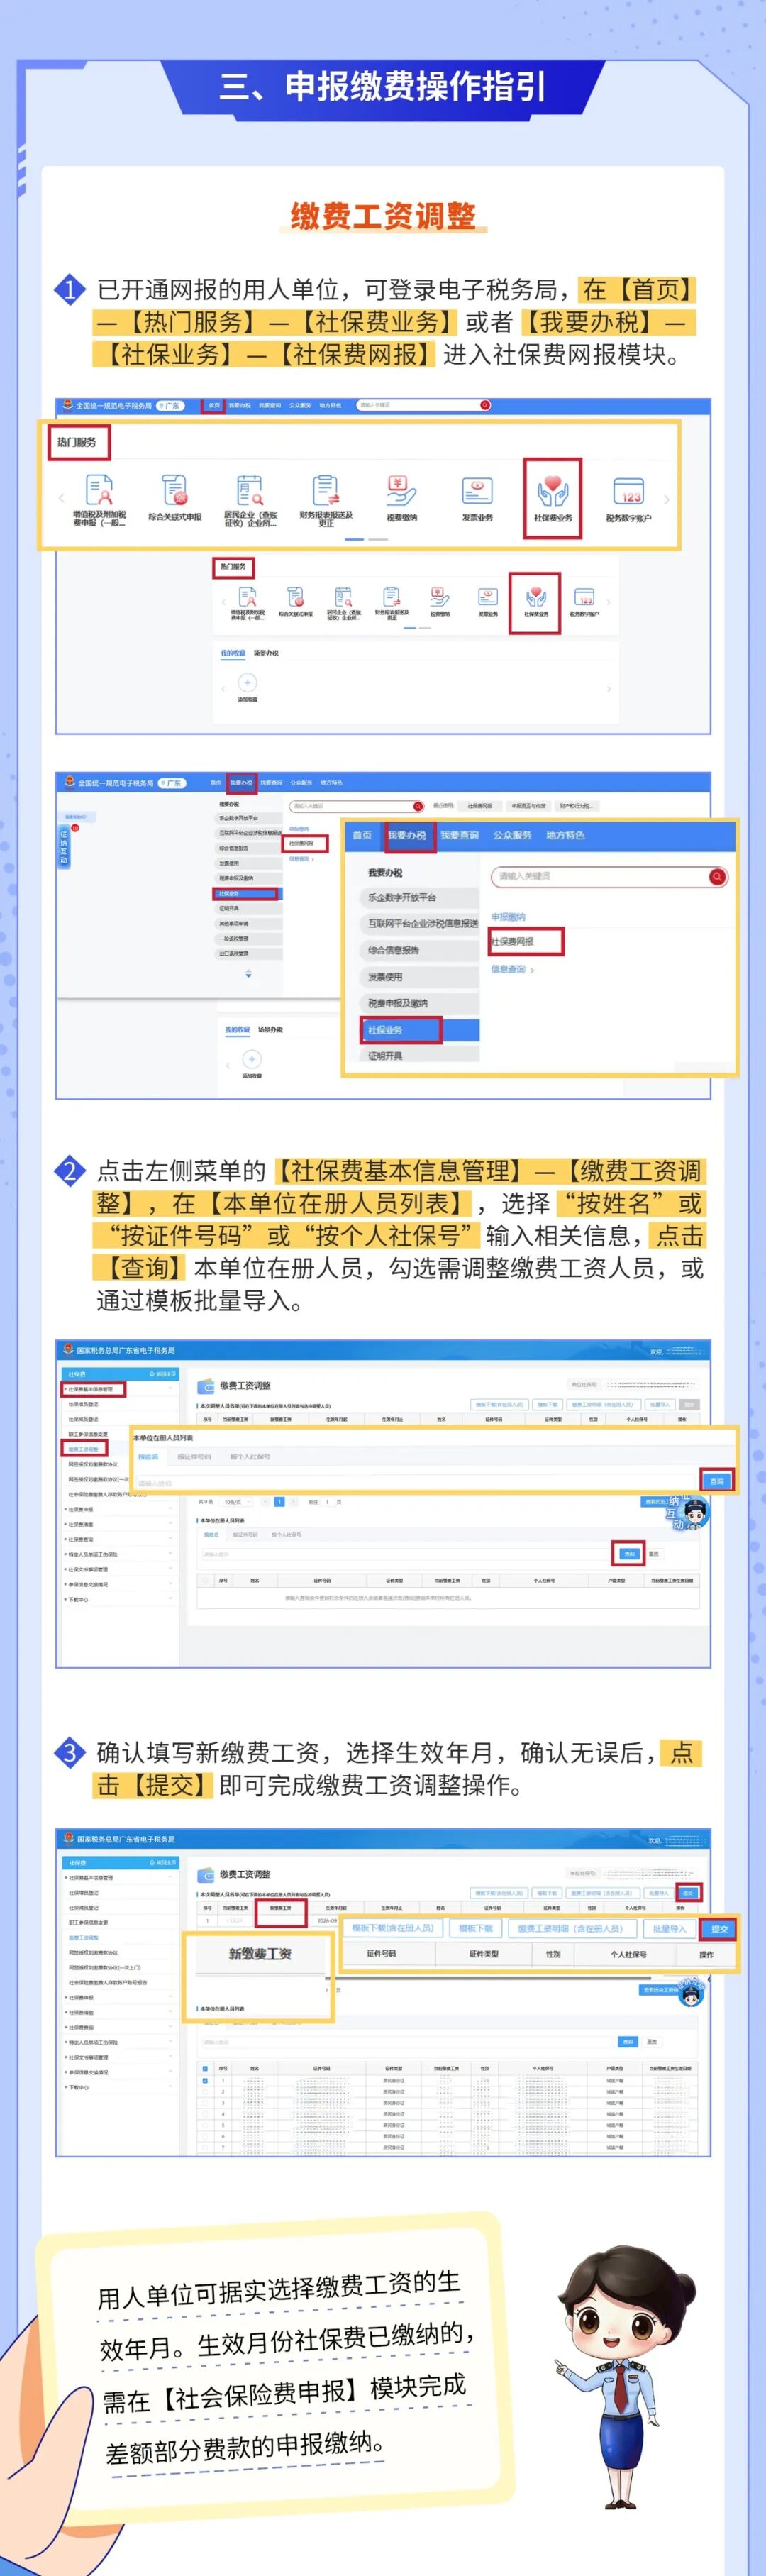Image resolution: width=766 pixels, height=2576 pixels.
Task: Click 添加收藏 plus icon in first screenshot
Action: 247,682
